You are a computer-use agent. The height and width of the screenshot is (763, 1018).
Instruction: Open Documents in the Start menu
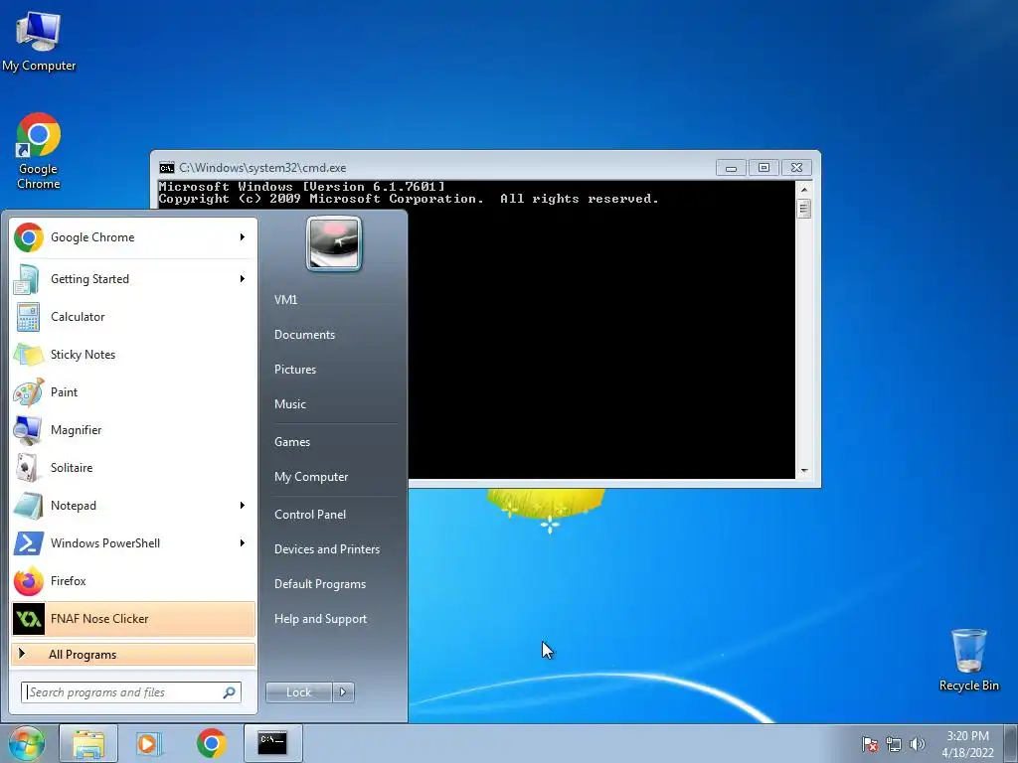click(304, 335)
